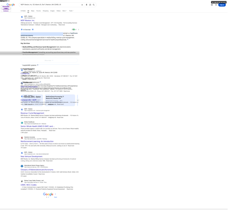This screenshot has width=229, height=210.
Task: Click into the search query field
Action: click(50, 5)
